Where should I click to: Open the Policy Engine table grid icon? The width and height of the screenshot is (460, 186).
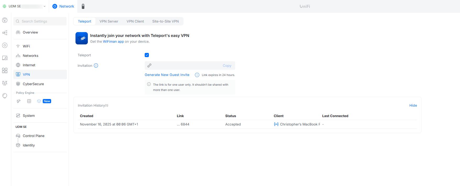pyautogui.click(x=29, y=101)
